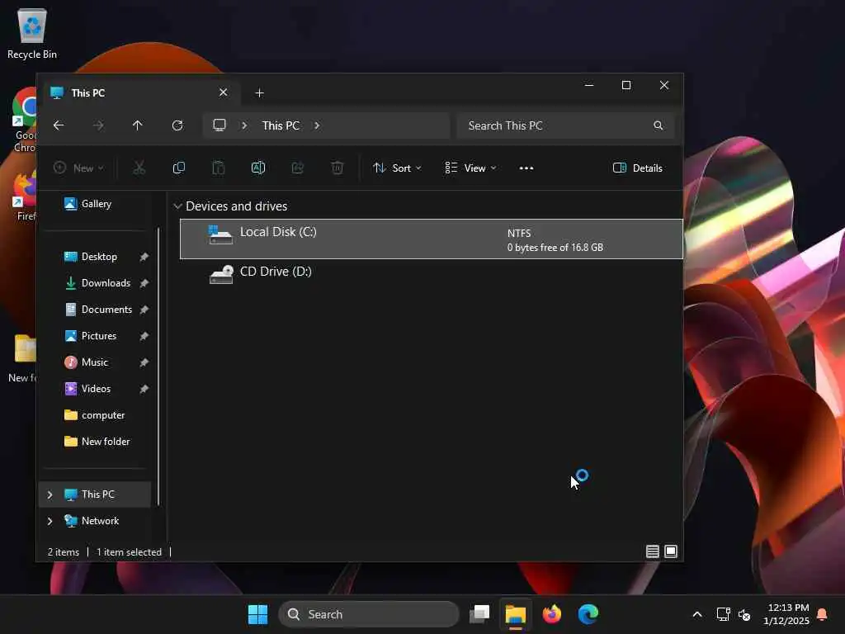Open Firefox from the taskbar
Screen dimensions: 845x634
click(552, 614)
